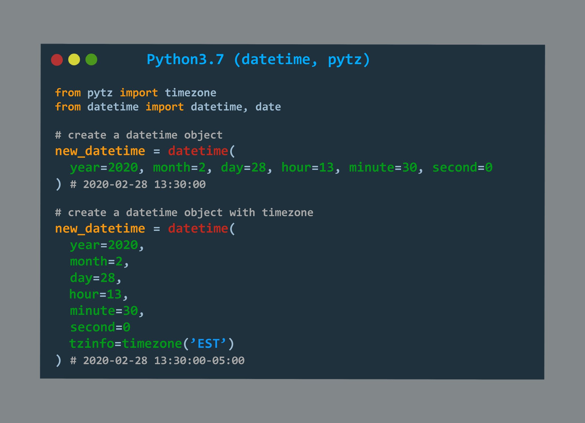Screen dimensions: 585x423
Task: Click the standalone hour=13 argument line
Action: click(96, 294)
